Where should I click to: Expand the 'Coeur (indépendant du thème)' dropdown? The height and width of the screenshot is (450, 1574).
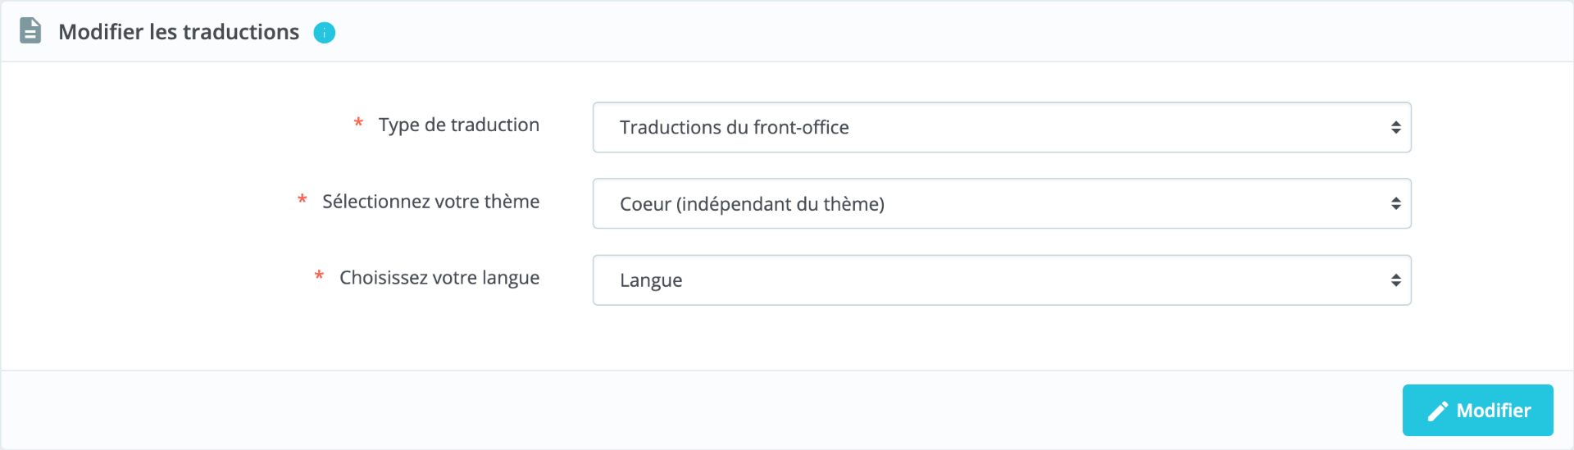pyautogui.click(x=984, y=204)
